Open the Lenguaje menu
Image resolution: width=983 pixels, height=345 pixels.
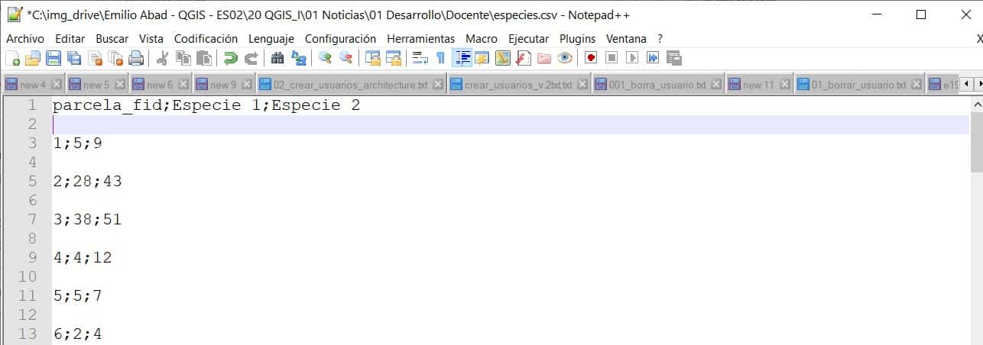point(271,38)
